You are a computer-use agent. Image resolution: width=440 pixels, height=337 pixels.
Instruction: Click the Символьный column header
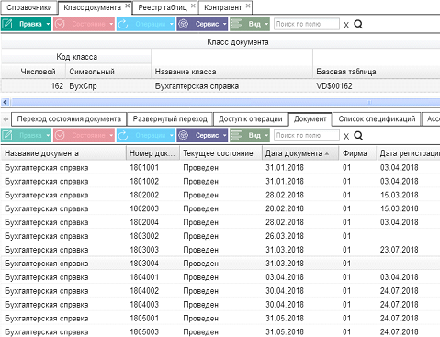click(108, 72)
